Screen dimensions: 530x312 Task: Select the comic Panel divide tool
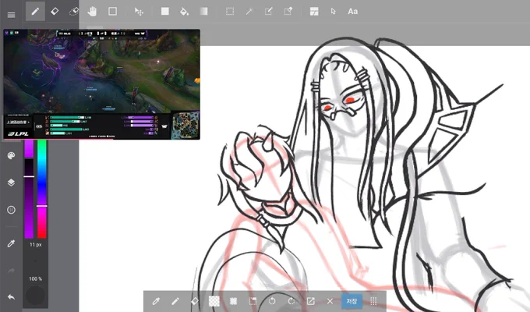(x=314, y=12)
